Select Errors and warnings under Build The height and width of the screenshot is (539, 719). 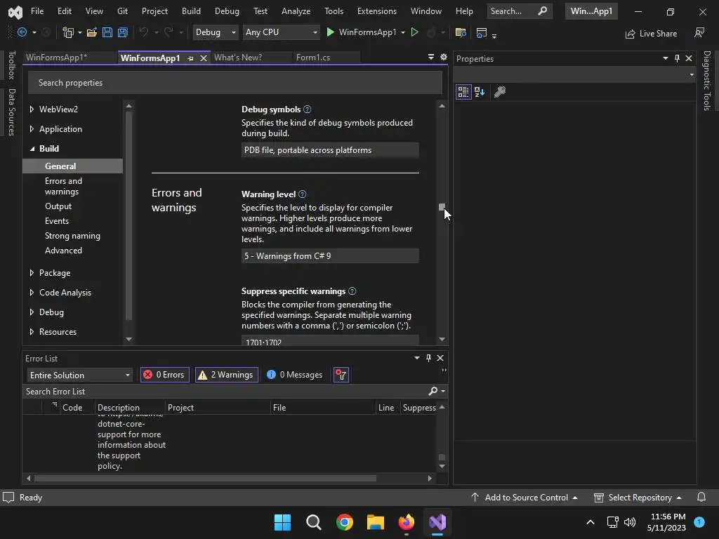[x=64, y=186]
